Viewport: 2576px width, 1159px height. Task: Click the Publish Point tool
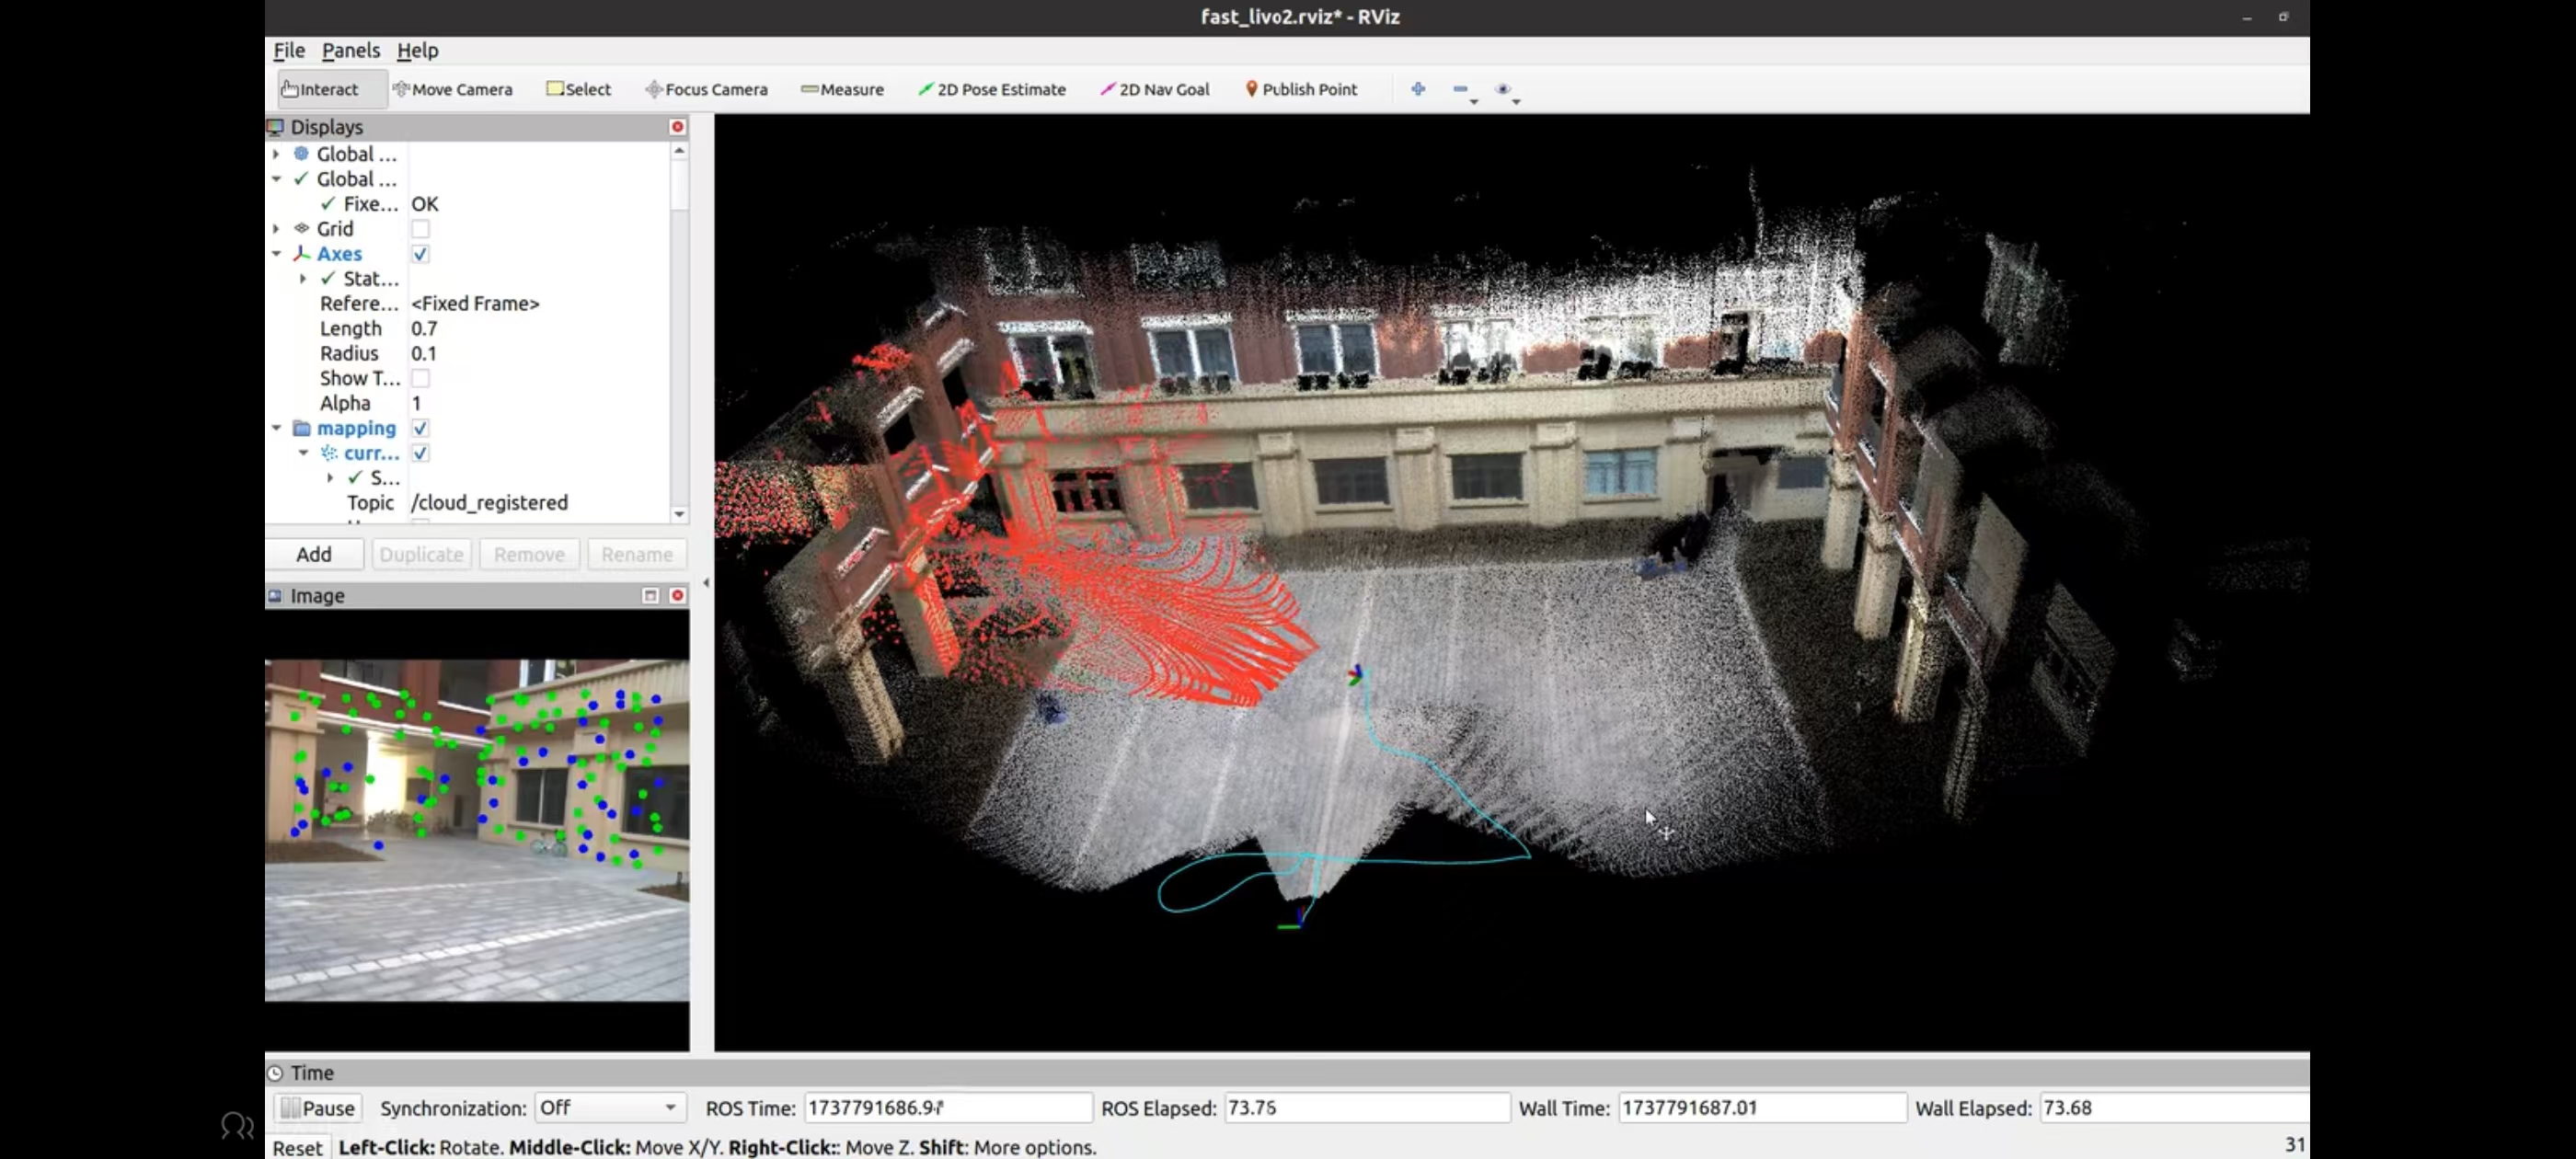pyautogui.click(x=1301, y=89)
